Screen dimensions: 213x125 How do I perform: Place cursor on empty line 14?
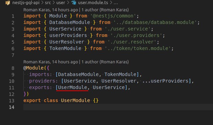[x=118, y=107]
